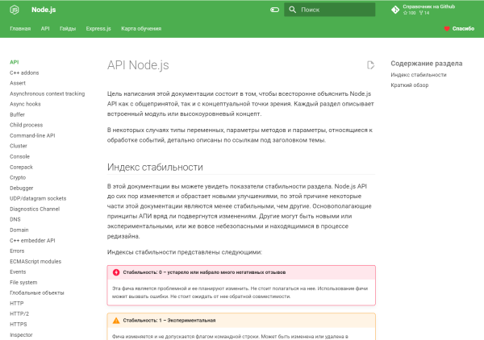Viewport: 484px width, 340px height.
Task: Click the orange warning Стабильность: 1 icon
Action: [116, 321]
